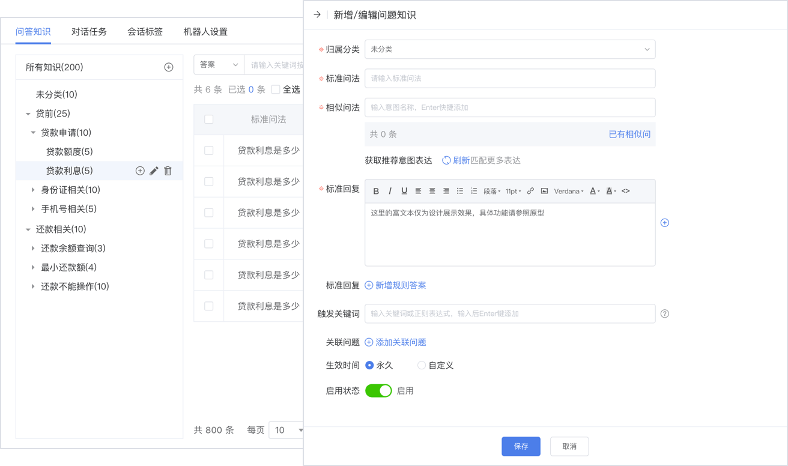
Task: Add new category next to 所有知识
Action: tap(169, 67)
